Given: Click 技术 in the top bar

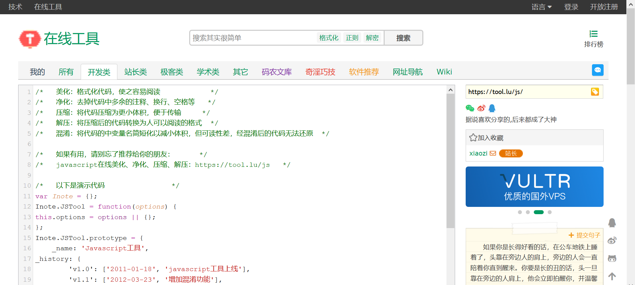Looking at the screenshot, I should pos(15,7).
